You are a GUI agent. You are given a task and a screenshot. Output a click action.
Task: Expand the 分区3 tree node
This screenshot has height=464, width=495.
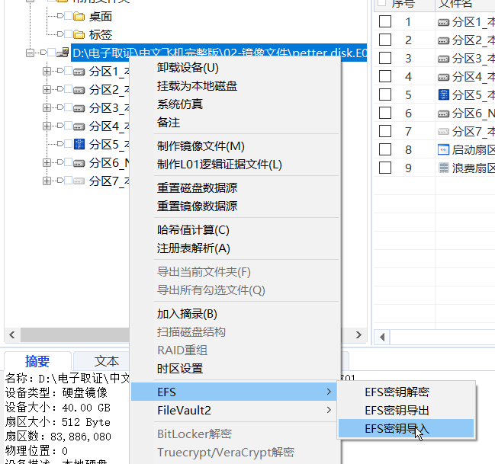(47, 108)
